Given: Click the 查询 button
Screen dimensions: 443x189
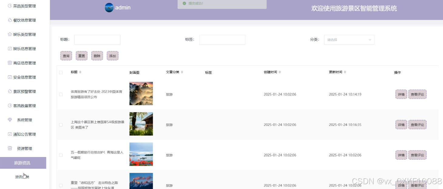Looking at the screenshot, I should click(66, 56).
